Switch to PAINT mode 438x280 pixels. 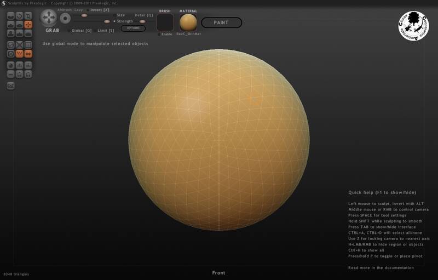[x=221, y=22]
